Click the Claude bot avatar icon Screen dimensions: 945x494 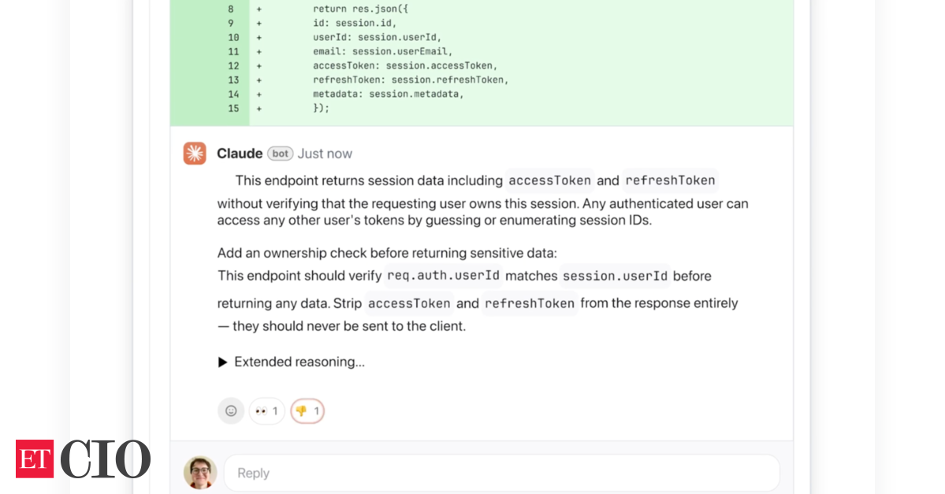[195, 154]
